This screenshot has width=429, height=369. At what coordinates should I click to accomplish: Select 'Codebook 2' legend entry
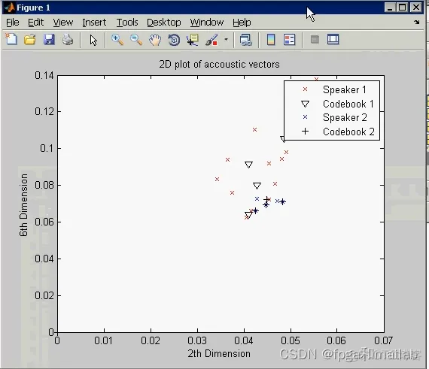tap(348, 132)
